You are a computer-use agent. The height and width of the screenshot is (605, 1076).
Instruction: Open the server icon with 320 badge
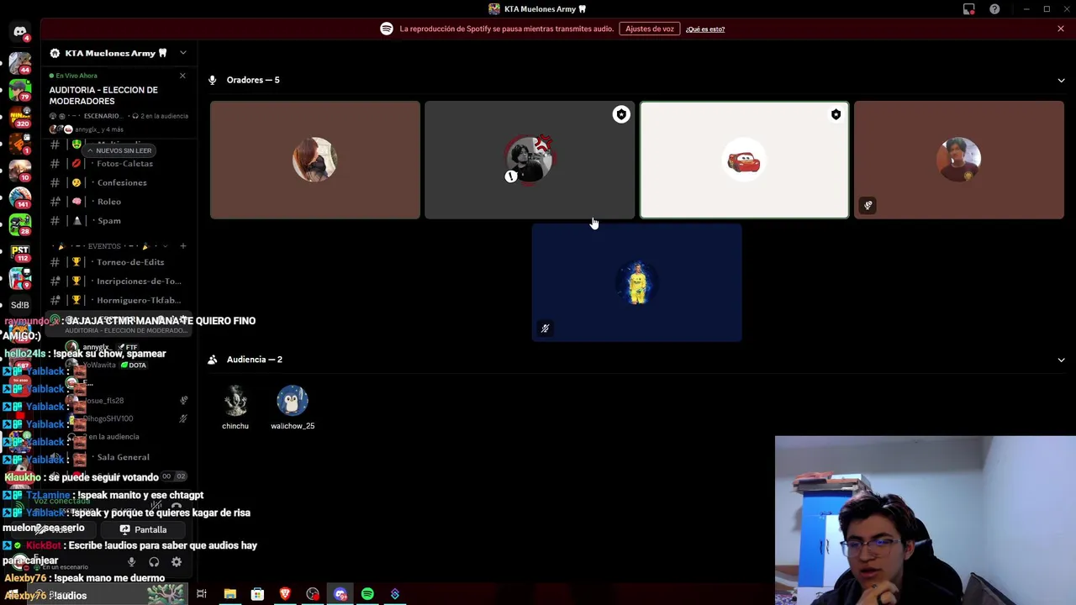pyautogui.click(x=20, y=116)
